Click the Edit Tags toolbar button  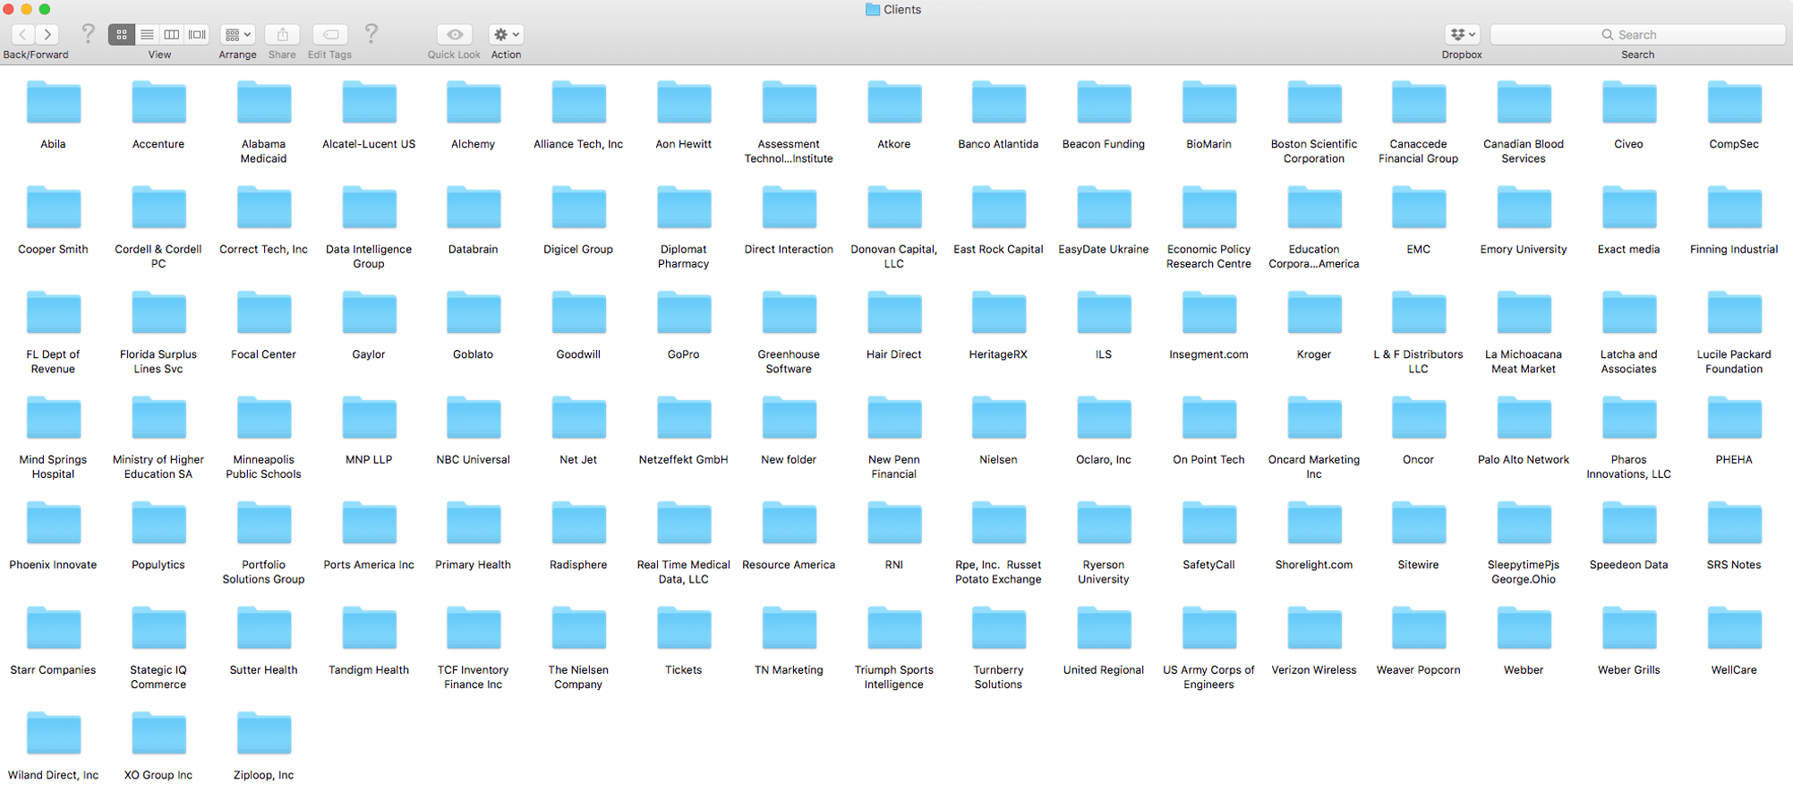pos(330,34)
